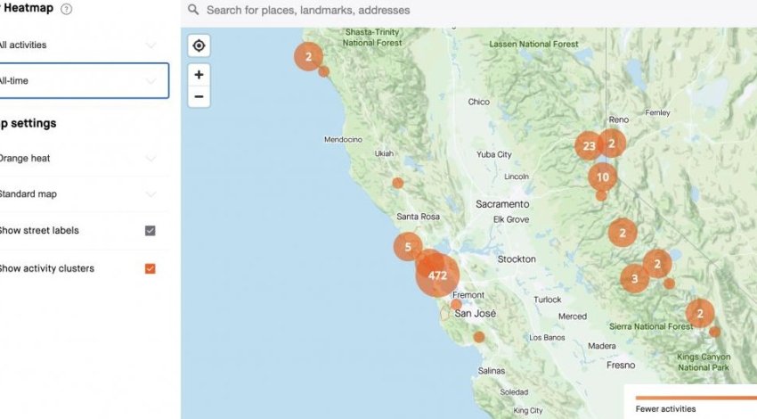Click the Sacramento city label
This screenshot has height=419, width=757.
point(502,204)
